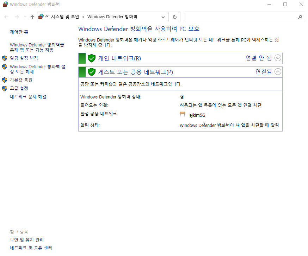
Task: Click the Forward navigation arrow
Action: (x=17, y=17)
